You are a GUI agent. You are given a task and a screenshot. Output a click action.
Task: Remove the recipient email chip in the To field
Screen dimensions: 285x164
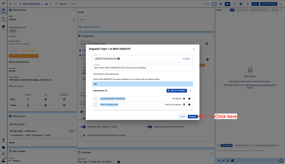coord(119,59)
